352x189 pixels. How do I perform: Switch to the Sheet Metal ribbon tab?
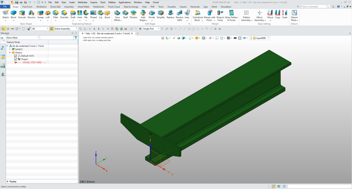click(x=83, y=7)
